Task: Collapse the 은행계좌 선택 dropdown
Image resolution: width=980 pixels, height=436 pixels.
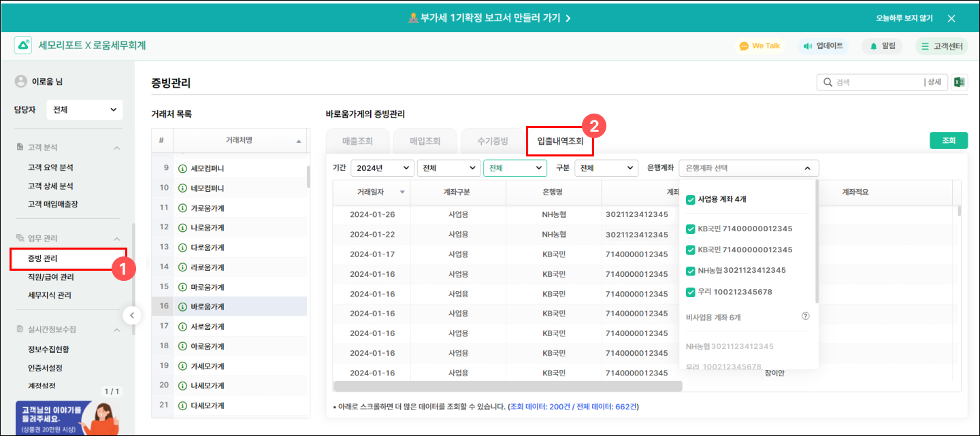Action: click(x=749, y=168)
